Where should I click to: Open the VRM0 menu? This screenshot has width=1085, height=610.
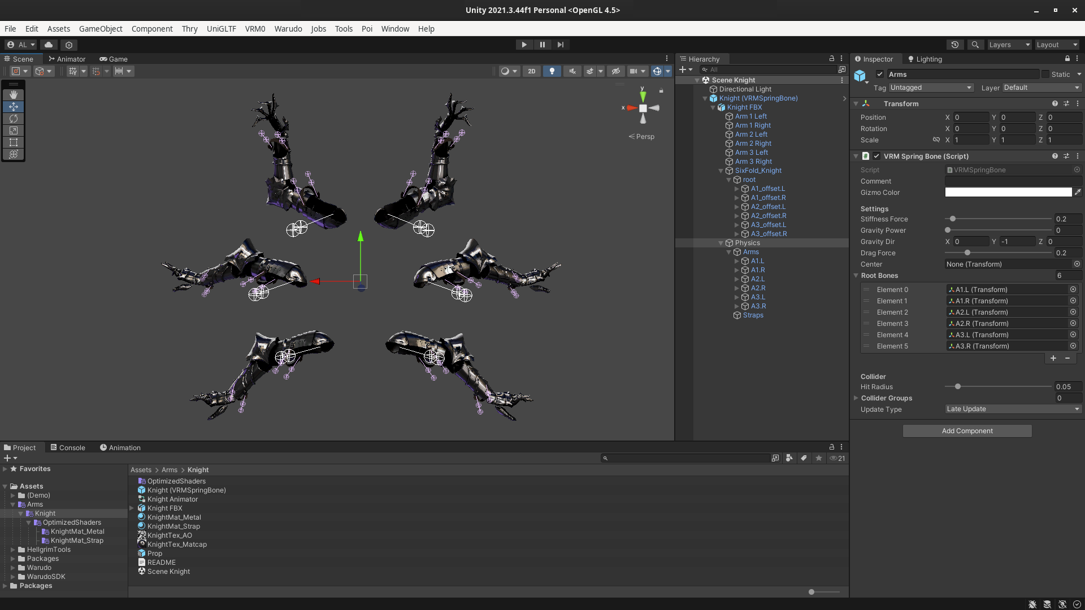point(255,29)
